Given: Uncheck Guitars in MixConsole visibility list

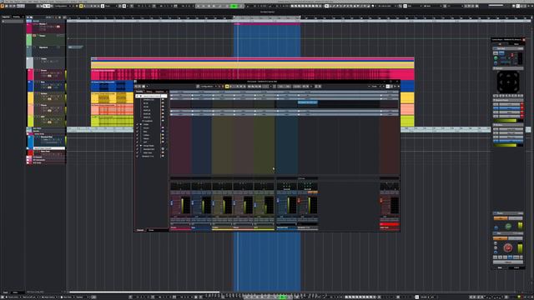Looking at the screenshot, I should 137,135.
